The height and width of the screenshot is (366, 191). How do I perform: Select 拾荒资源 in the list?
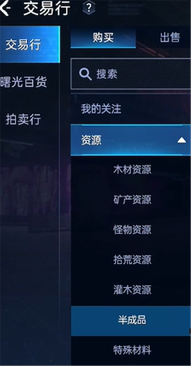click(132, 260)
